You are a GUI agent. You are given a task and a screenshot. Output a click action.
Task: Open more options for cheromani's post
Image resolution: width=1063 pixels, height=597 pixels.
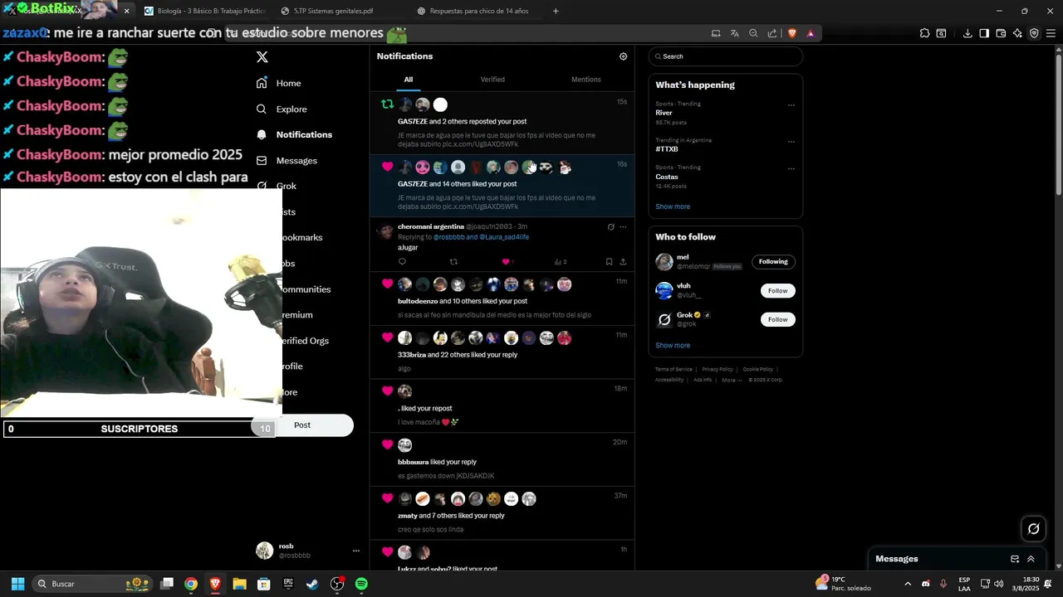tap(623, 227)
